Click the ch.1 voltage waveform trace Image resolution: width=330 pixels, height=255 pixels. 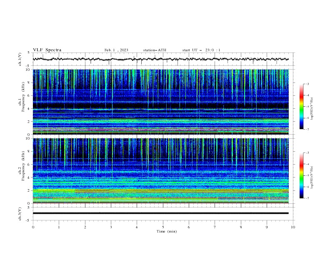[160, 59]
